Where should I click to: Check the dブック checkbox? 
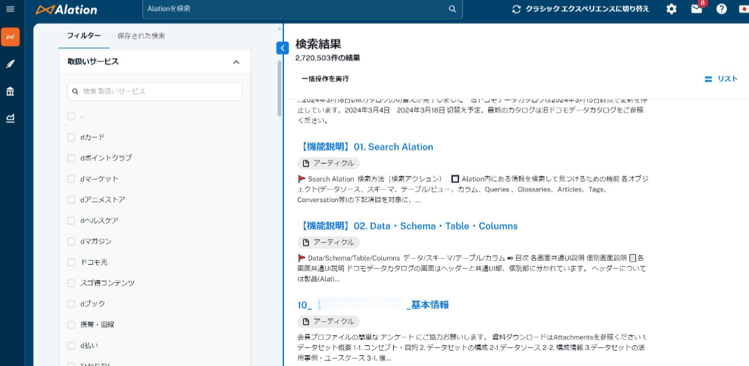pos(71,304)
